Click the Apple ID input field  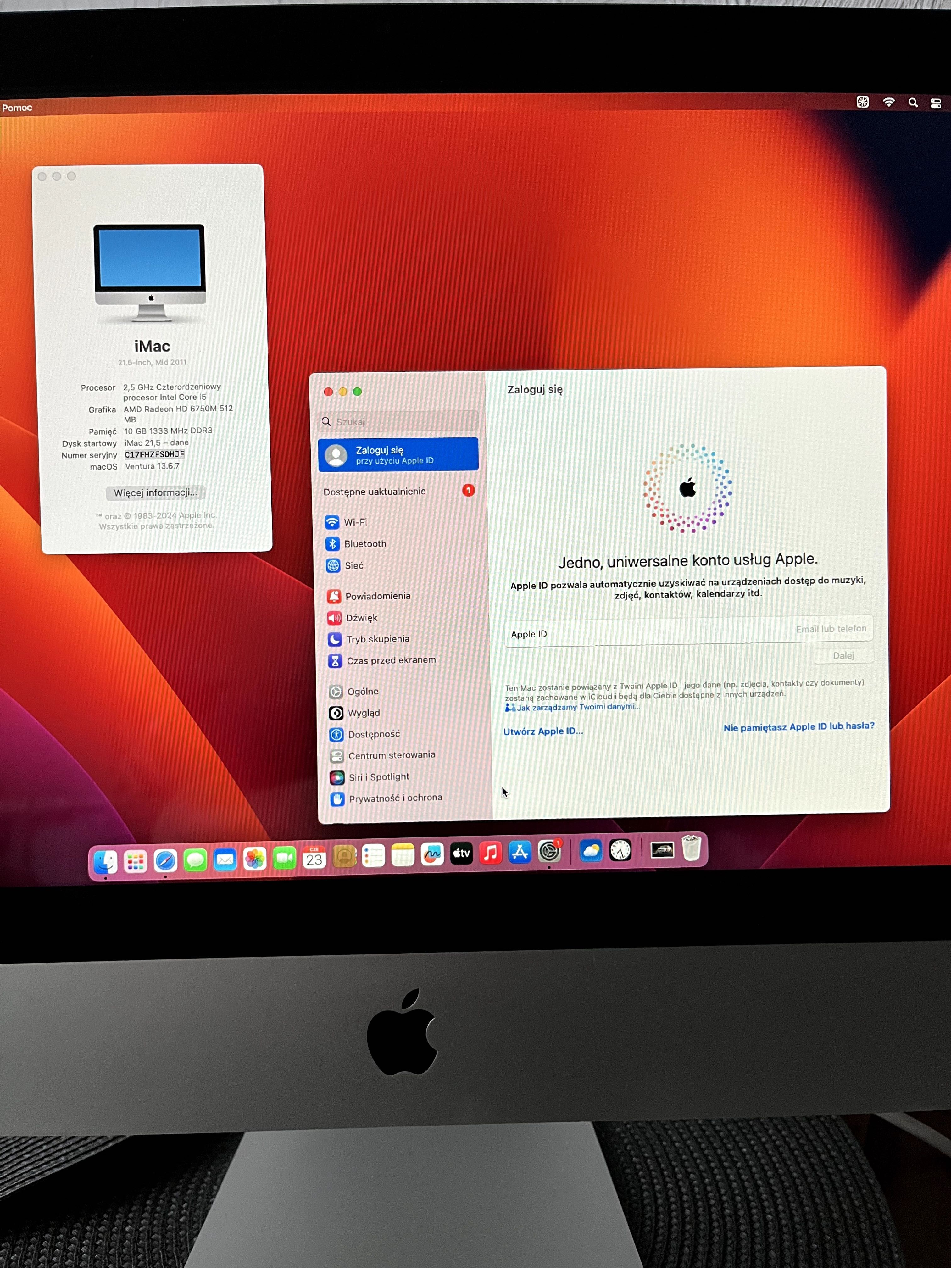click(x=688, y=631)
